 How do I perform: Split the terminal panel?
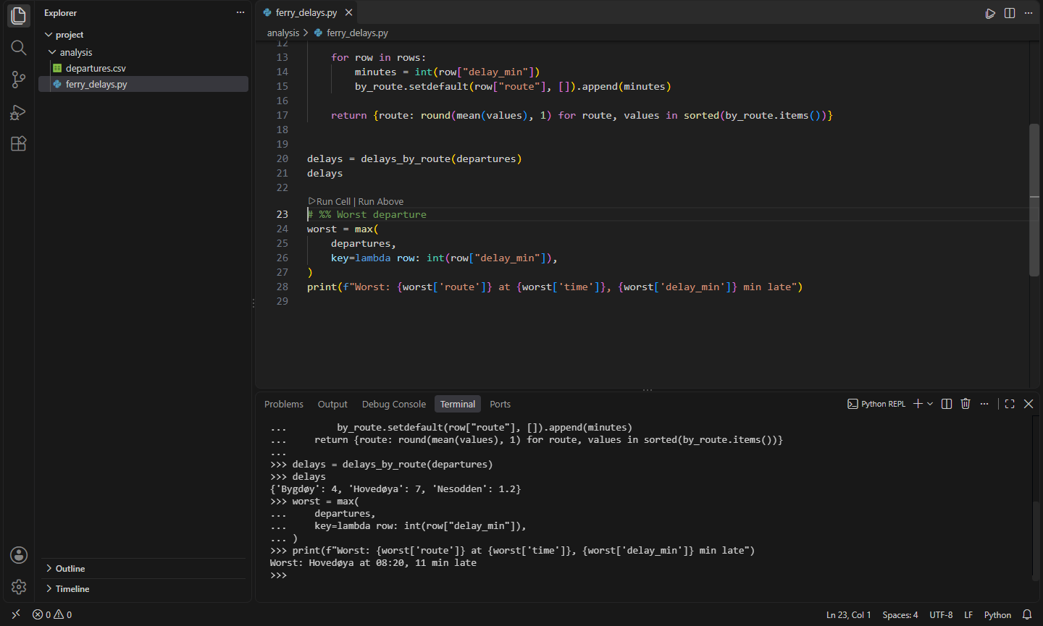coord(947,404)
